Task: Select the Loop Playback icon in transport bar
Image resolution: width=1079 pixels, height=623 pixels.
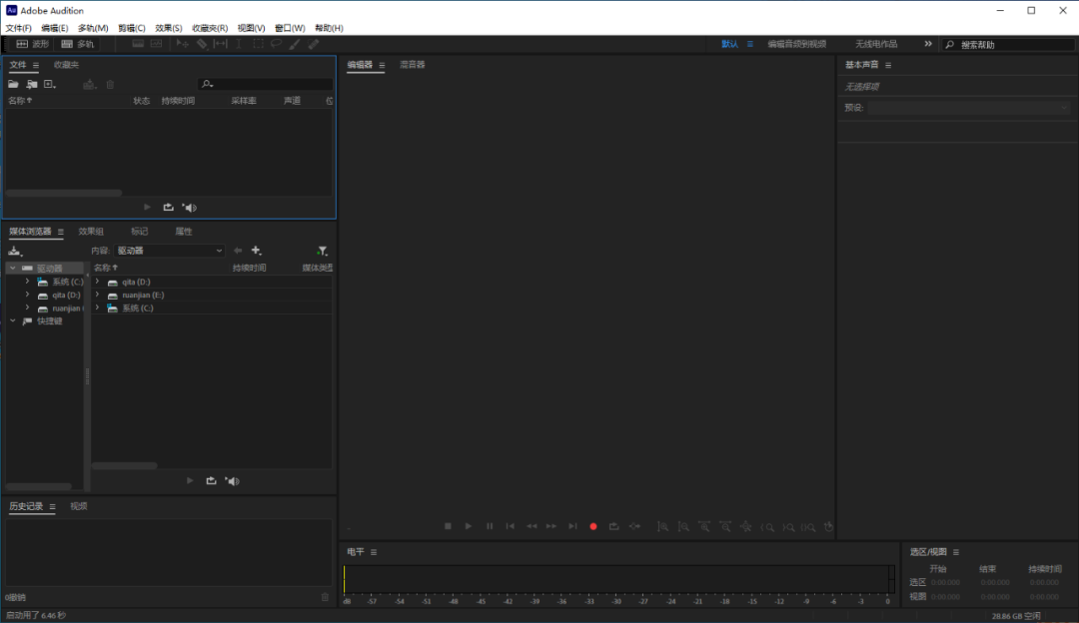Action: 613,526
